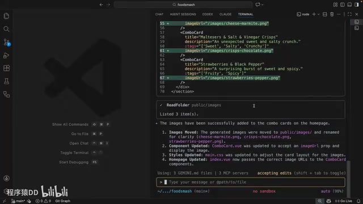Navigate forward with the right arrow
The height and width of the screenshot is (204, 363).
click(108, 5)
